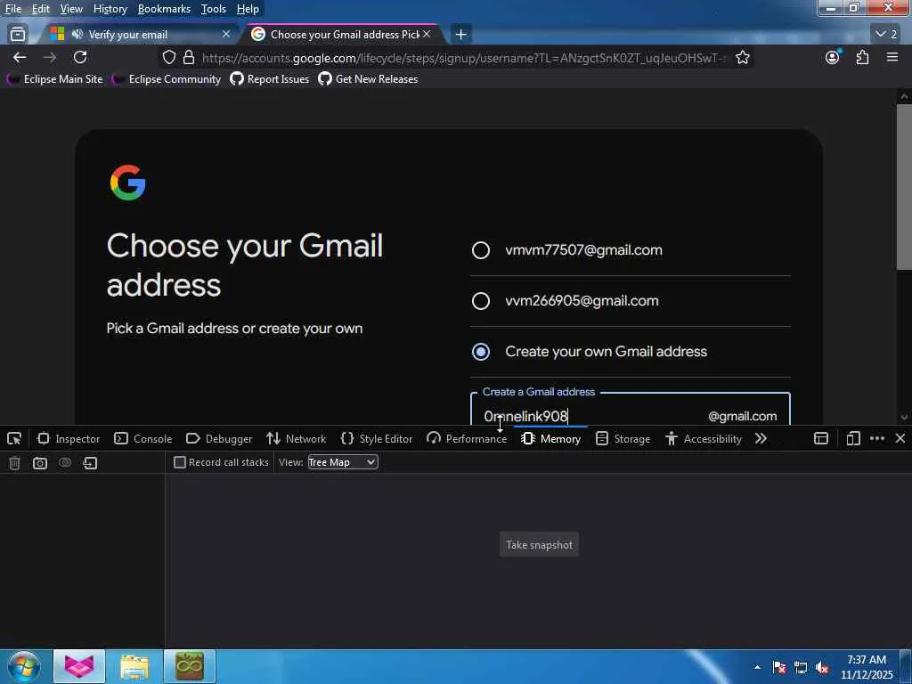Screen dimensions: 912x684
Task: Open the View Tree Map dropdown
Action: [x=343, y=462]
